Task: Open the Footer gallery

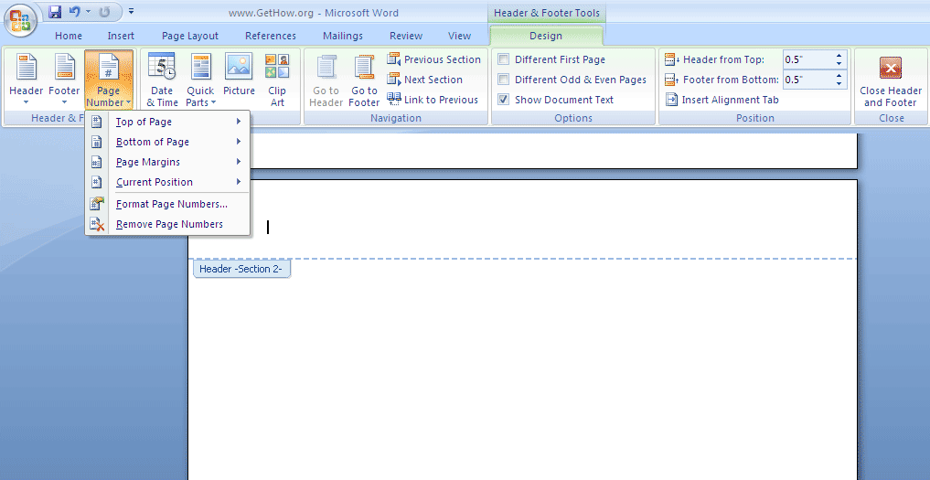Action: 64,80
